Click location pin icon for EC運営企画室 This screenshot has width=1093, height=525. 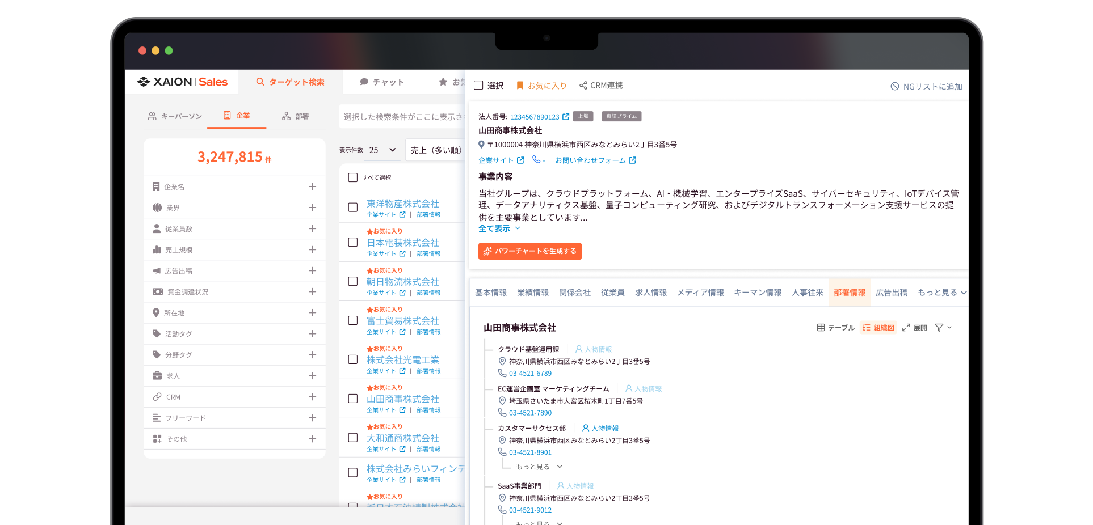click(502, 401)
